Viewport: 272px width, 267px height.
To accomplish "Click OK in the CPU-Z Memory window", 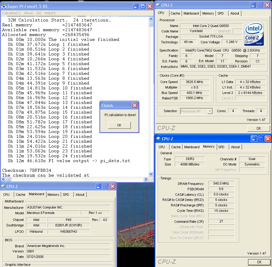I will (259, 262).
